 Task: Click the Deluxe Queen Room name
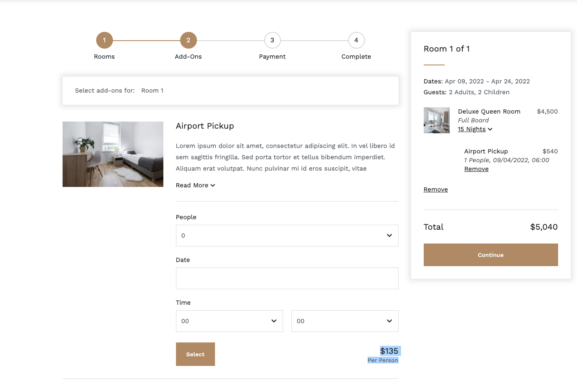click(x=489, y=111)
